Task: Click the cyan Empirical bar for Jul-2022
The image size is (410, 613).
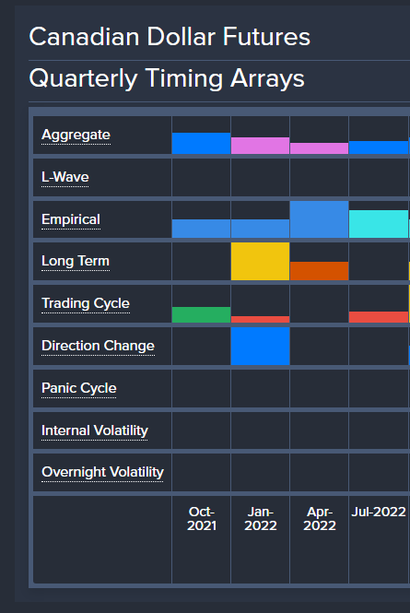Action: click(379, 224)
